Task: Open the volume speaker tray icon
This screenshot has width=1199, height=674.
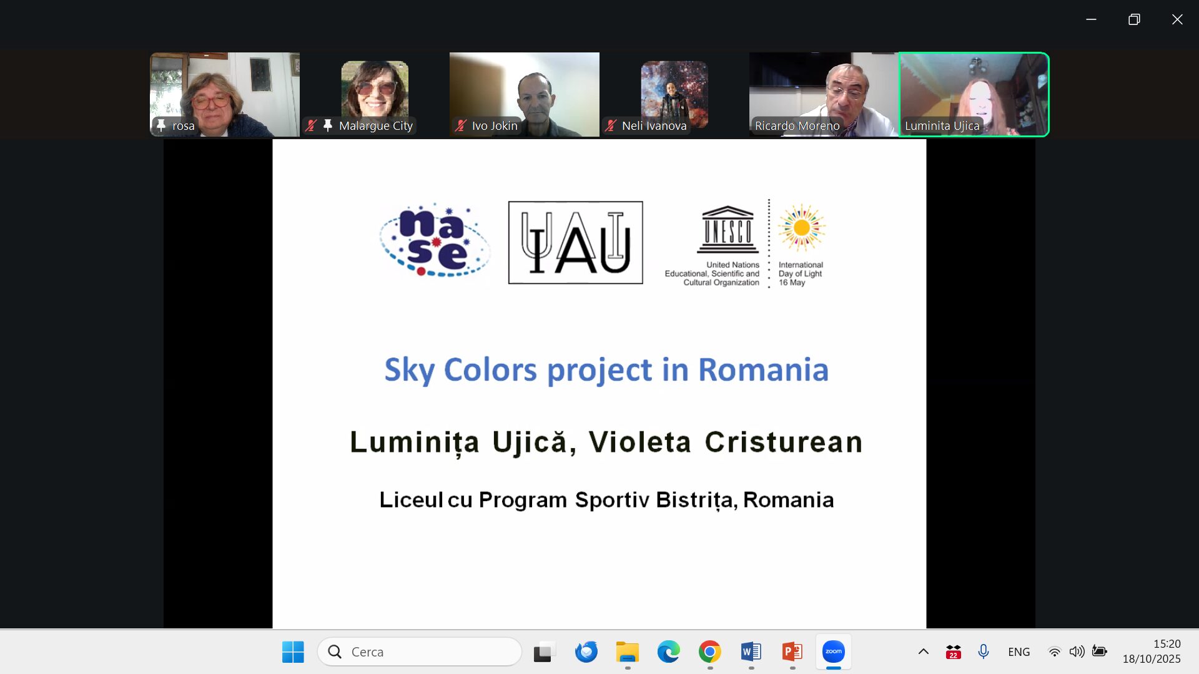Action: point(1077,652)
